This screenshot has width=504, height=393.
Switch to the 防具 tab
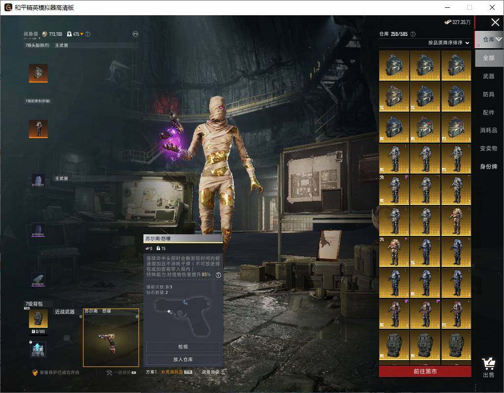489,94
